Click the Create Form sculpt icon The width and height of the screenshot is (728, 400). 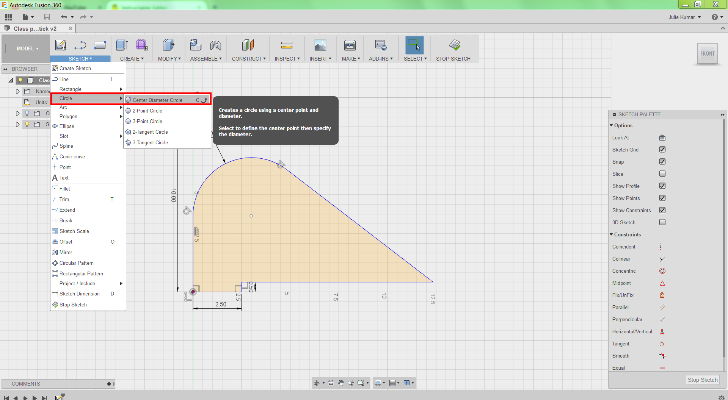click(x=142, y=45)
